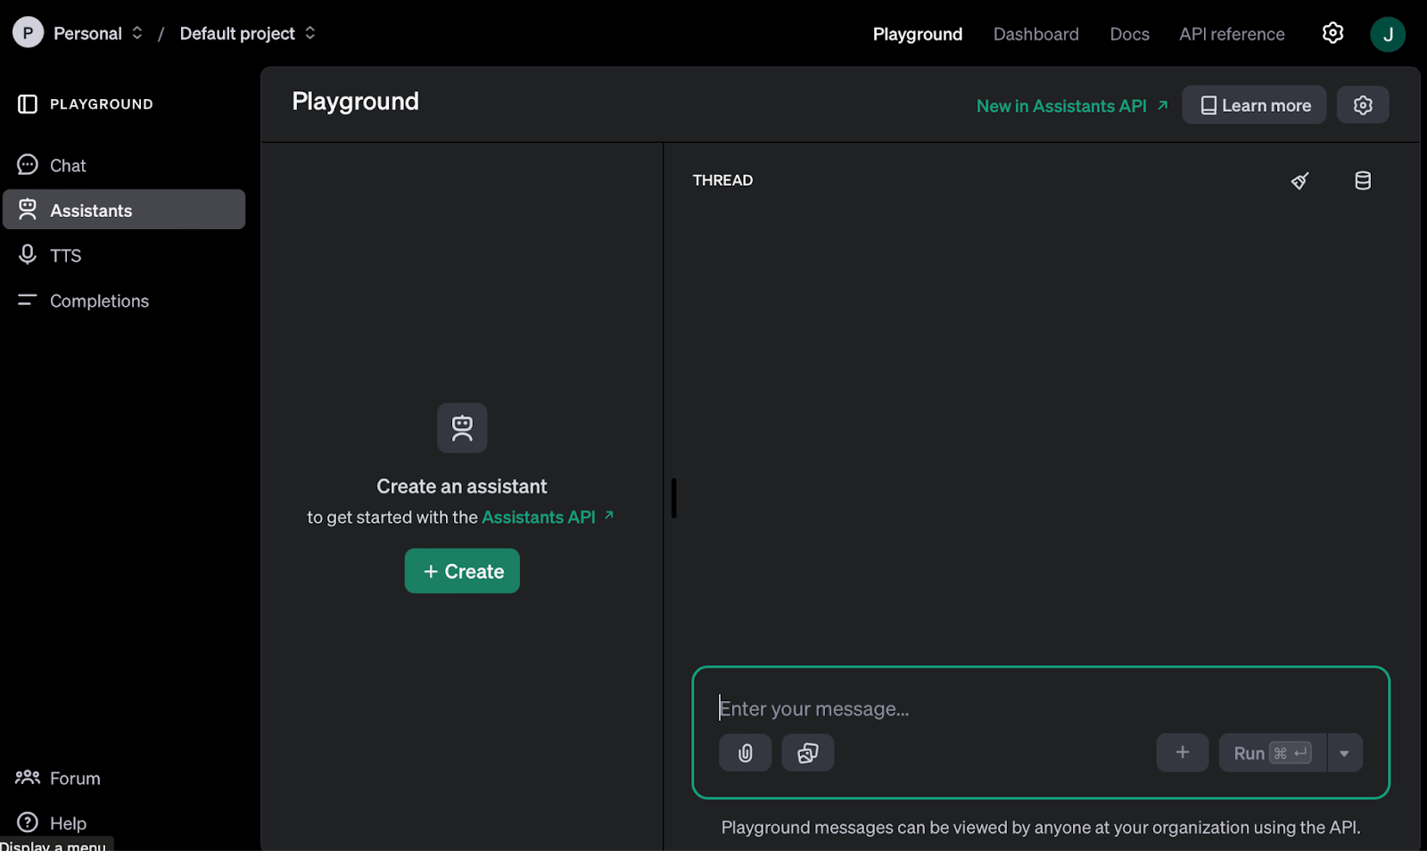Click the image attachment icon button
This screenshot has height=851, width=1427.
tap(808, 753)
